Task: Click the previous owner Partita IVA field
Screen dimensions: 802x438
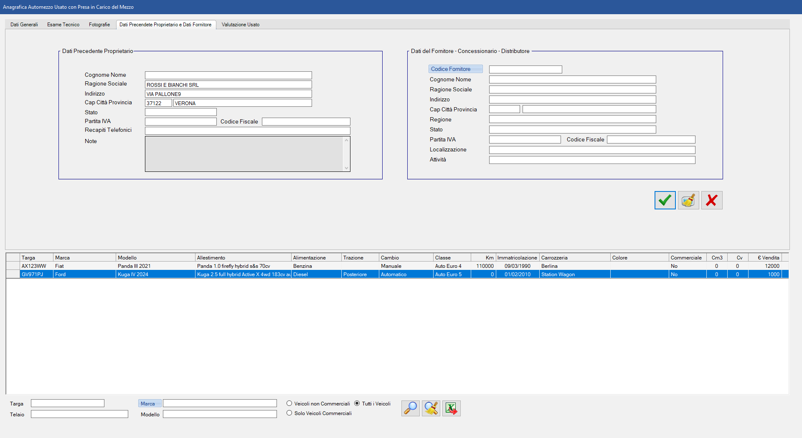Action: click(180, 121)
